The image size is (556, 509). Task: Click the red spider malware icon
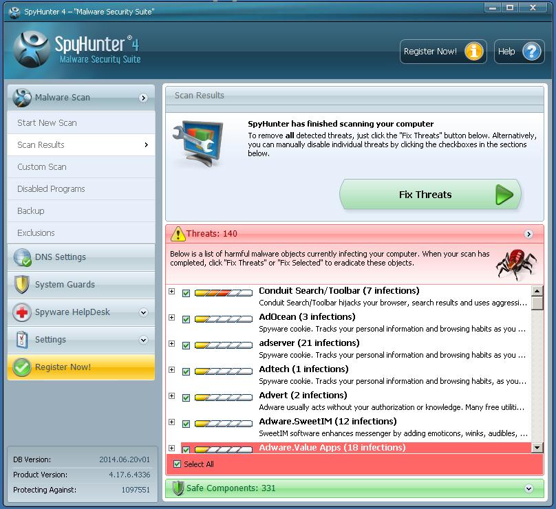pyautogui.click(x=517, y=264)
